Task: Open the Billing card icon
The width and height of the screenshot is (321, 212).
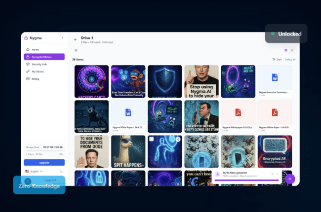Action: click(28, 78)
